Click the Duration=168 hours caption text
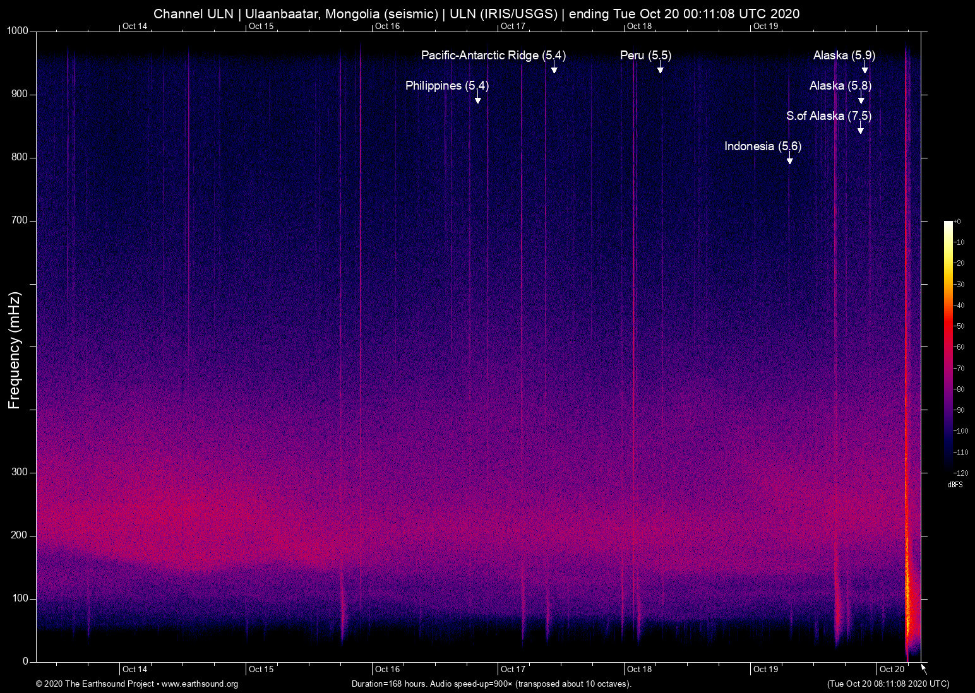This screenshot has height=693, width=975. 491,684
